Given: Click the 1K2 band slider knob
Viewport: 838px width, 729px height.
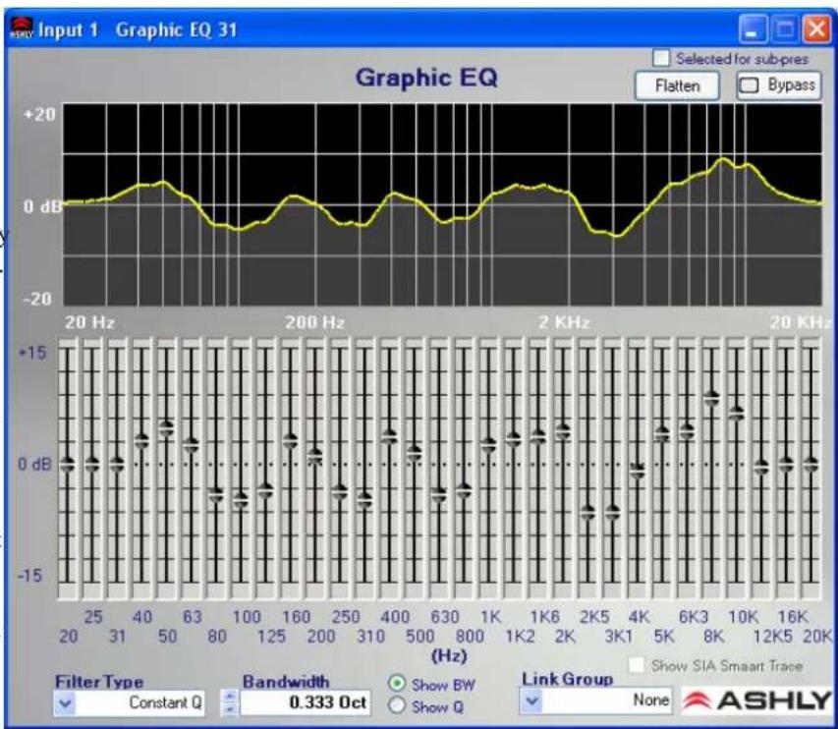Looking at the screenshot, I should [514, 439].
